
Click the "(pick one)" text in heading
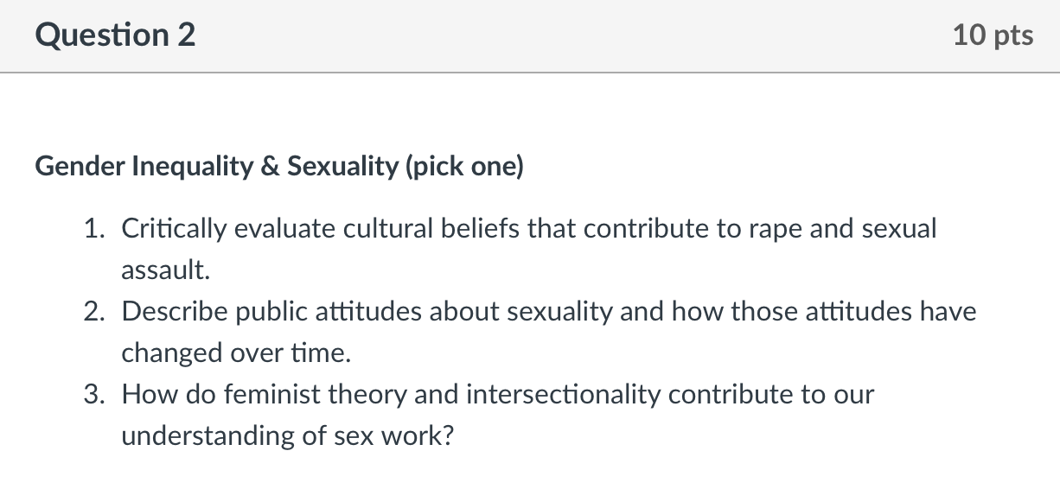pos(464,166)
